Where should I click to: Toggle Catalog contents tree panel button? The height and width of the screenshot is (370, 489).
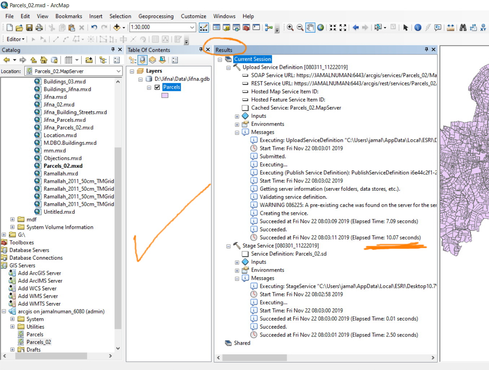point(103,60)
